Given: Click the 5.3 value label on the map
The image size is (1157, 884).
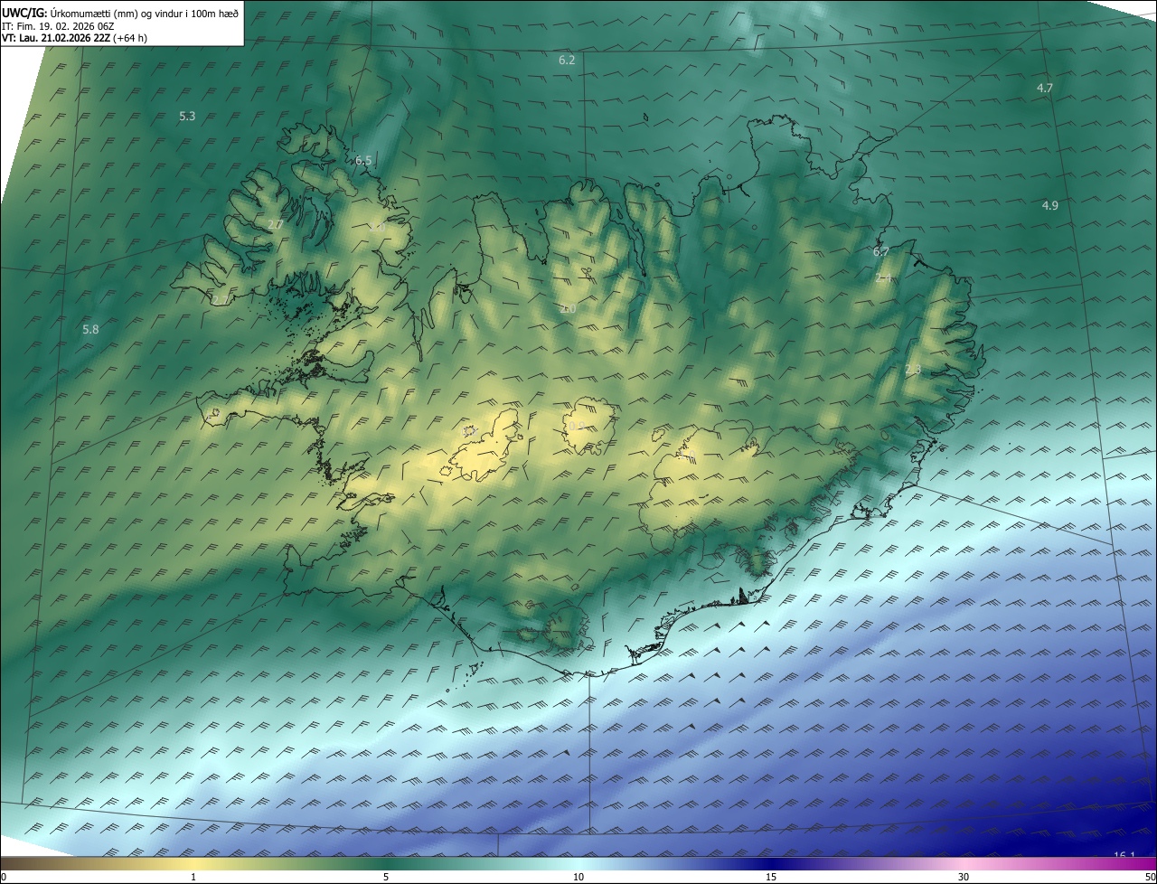Looking at the screenshot, I should [x=187, y=116].
